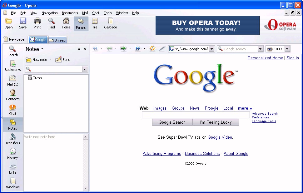Open the Mail (1) panel
This screenshot has height=193, width=303.
point(13,80)
